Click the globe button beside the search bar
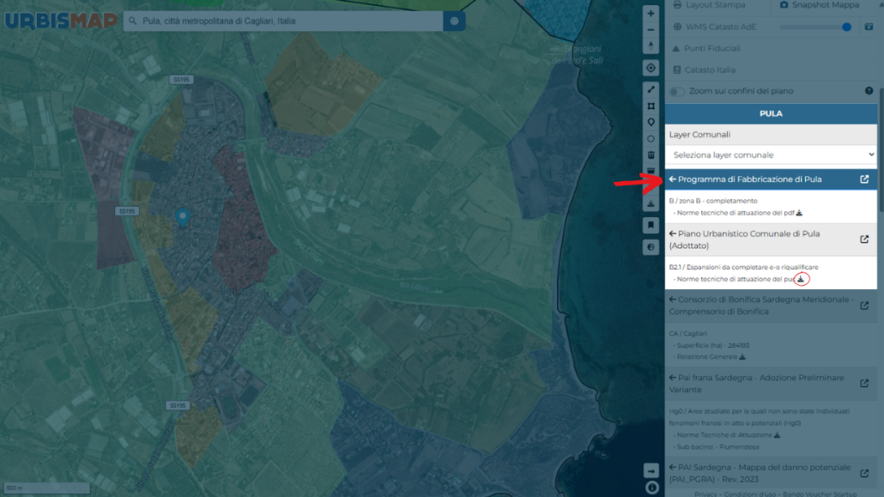The image size is (884, 497). pos(454,21)
